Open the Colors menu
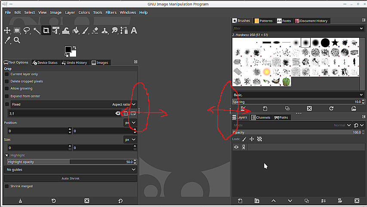The width and height of the screenshot is (367, 207). click(x=84, y=12)
